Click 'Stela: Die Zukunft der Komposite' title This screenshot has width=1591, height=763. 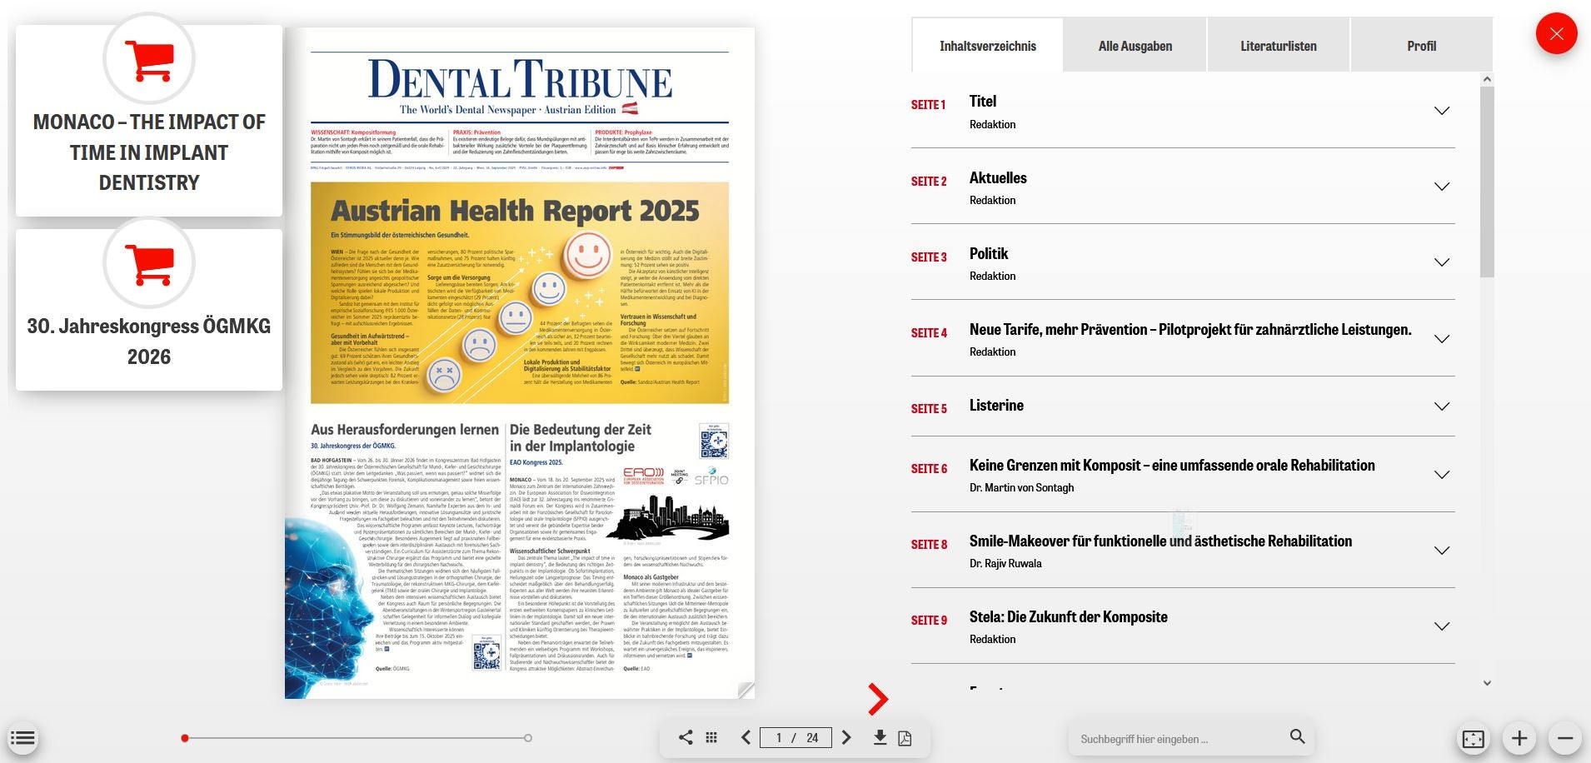[1069, 617]
